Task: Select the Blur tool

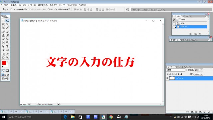Action: click(3, 42)
